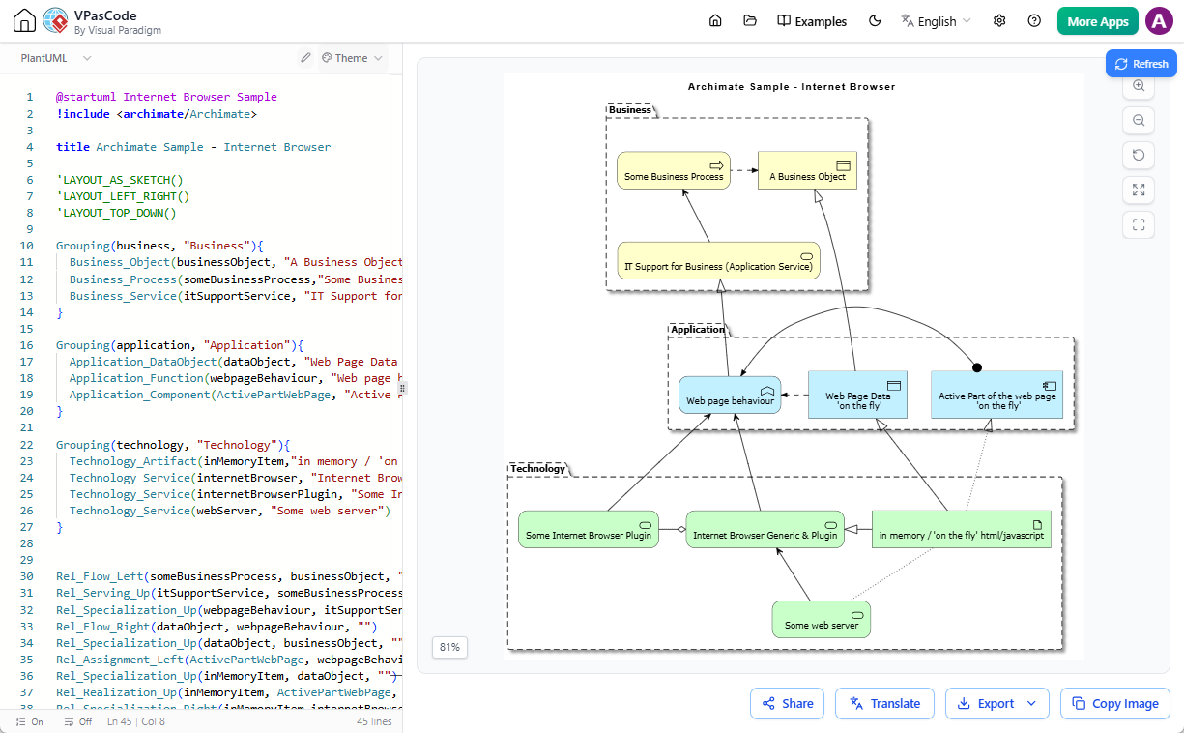This screenshot has width=1184, height=733.
Task: Click the Technology grouping label
Action: [537, 468]
